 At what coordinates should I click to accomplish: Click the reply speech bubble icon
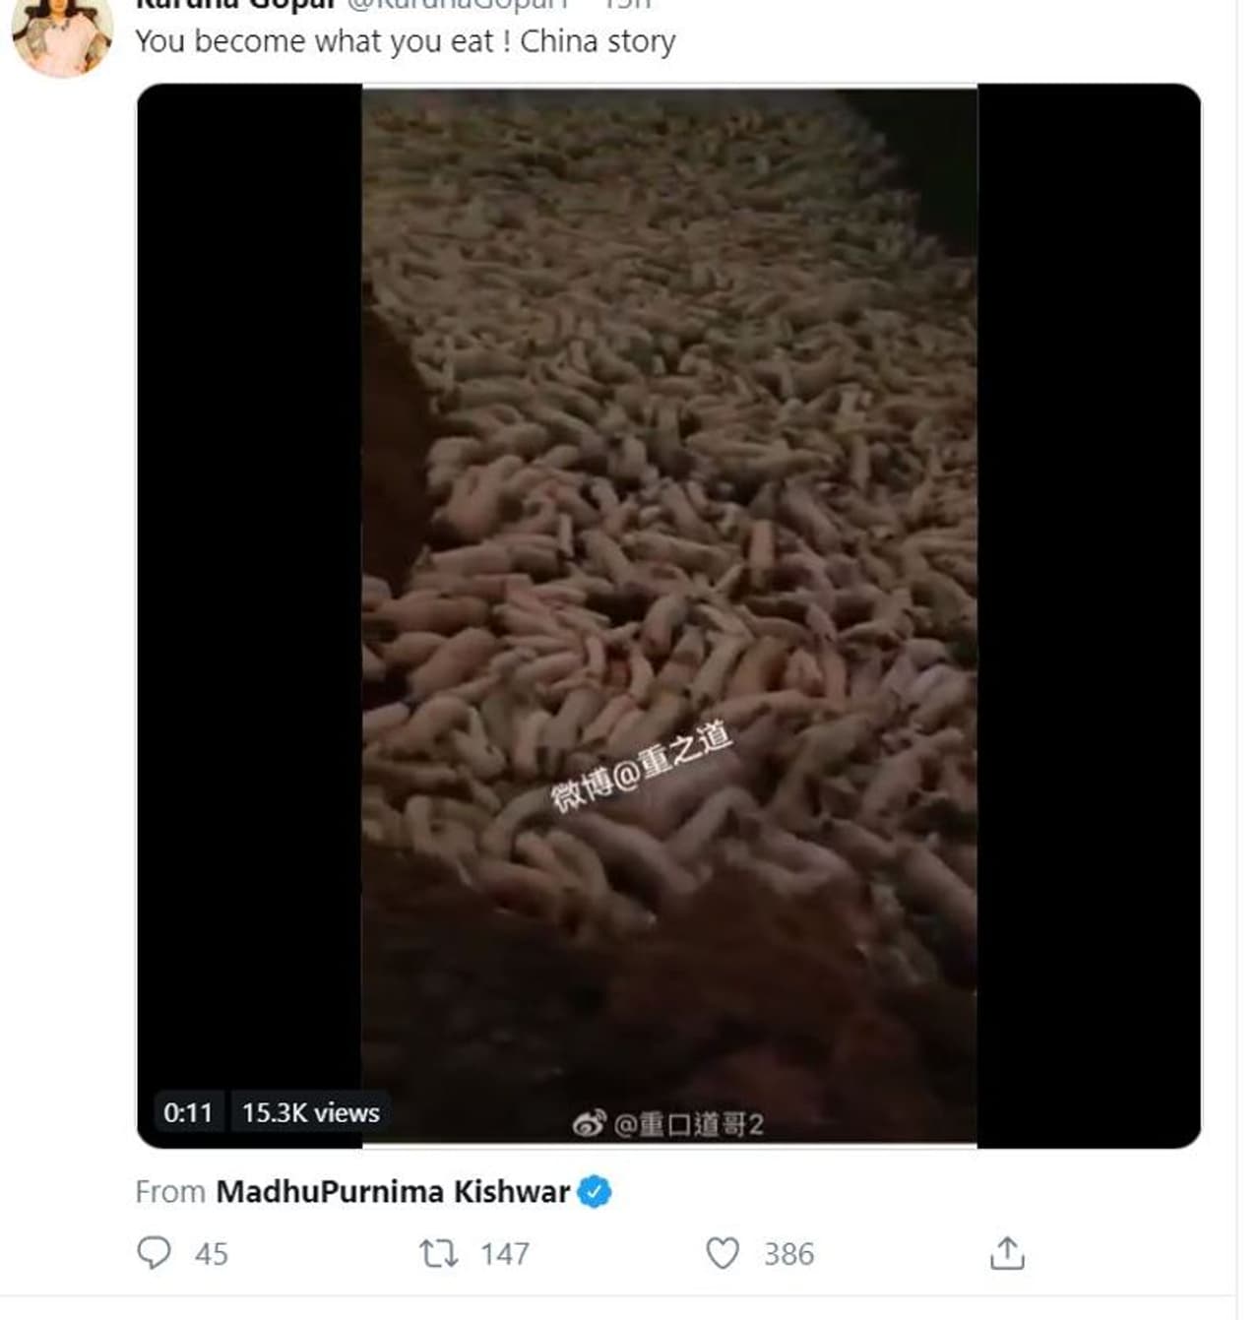pyautogui.click(x=154, y=1253)
